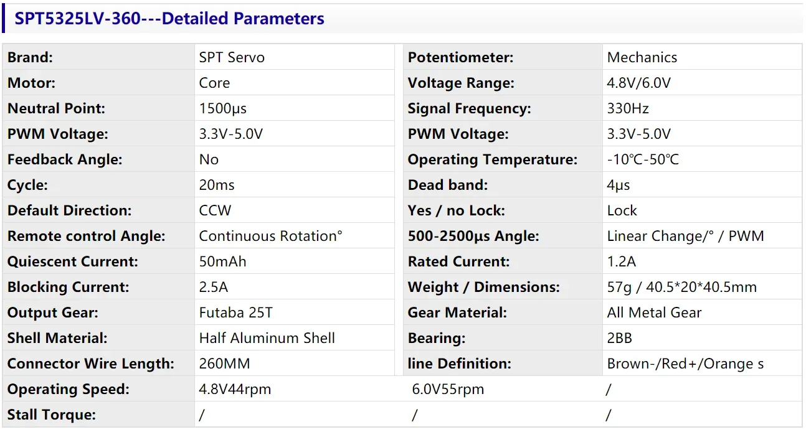Click the 4μs dead band value
This screenshot has width=806, height=432.
619,185
